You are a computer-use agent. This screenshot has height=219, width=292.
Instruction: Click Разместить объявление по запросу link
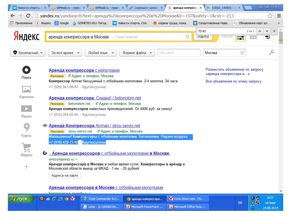pos(235,72)
